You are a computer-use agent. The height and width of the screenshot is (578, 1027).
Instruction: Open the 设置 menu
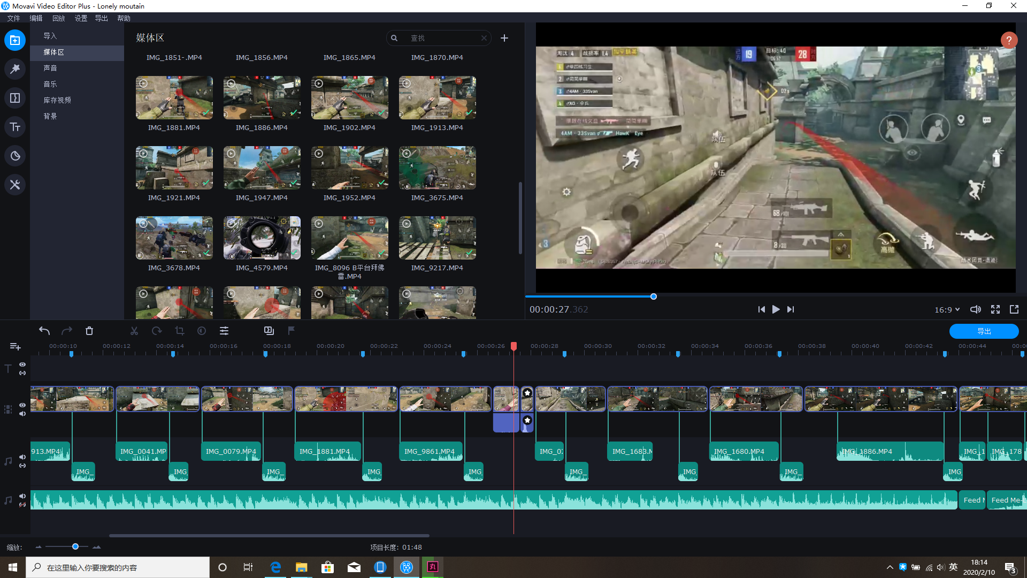81,18
